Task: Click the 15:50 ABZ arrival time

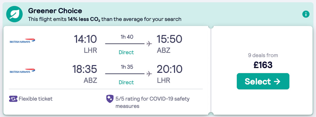Action: (169, 39)
